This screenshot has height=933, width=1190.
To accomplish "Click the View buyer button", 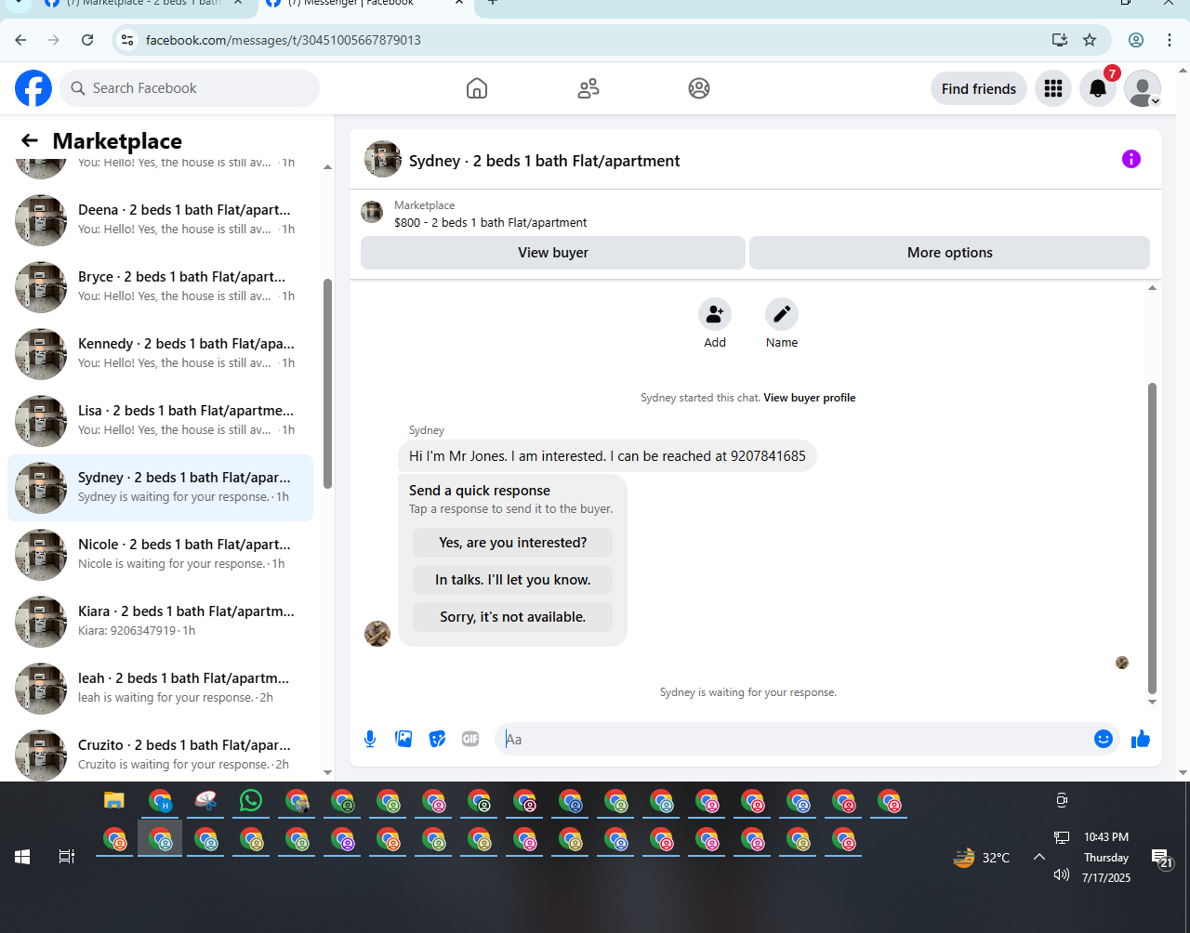I will coord(553,253).
